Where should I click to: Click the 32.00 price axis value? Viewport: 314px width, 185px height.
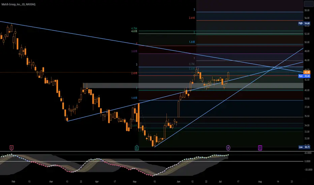click(307, 138)
